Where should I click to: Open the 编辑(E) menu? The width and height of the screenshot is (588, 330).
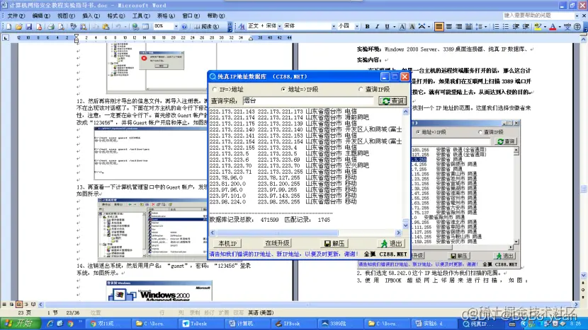(41, 16)
